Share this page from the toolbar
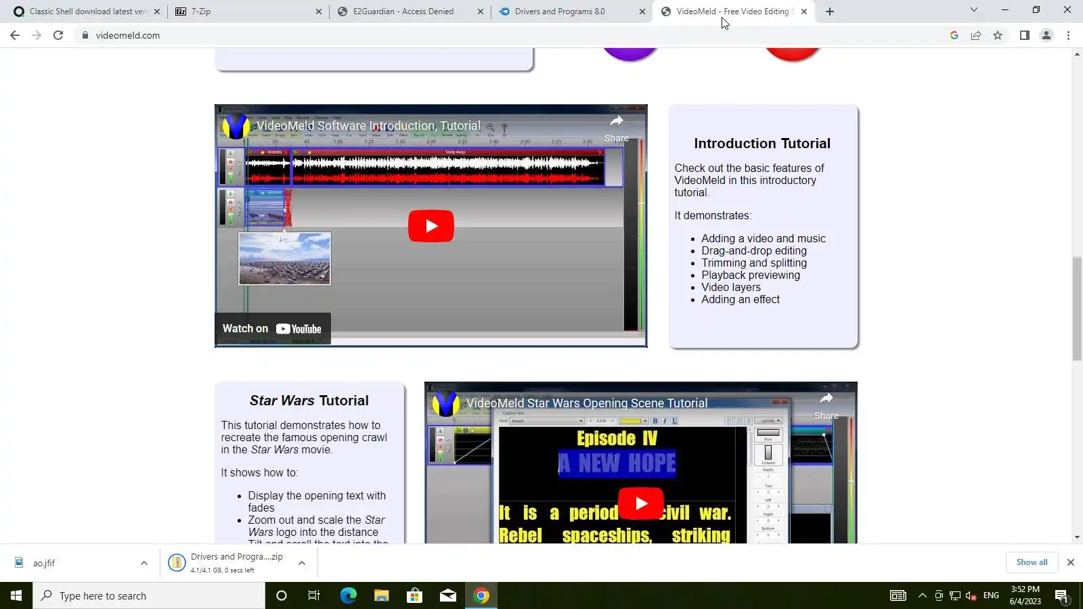This screenshot has height=609, width=1083. (976, 35)
